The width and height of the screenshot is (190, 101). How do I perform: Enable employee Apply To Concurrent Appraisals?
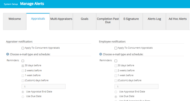coord(116,48)
